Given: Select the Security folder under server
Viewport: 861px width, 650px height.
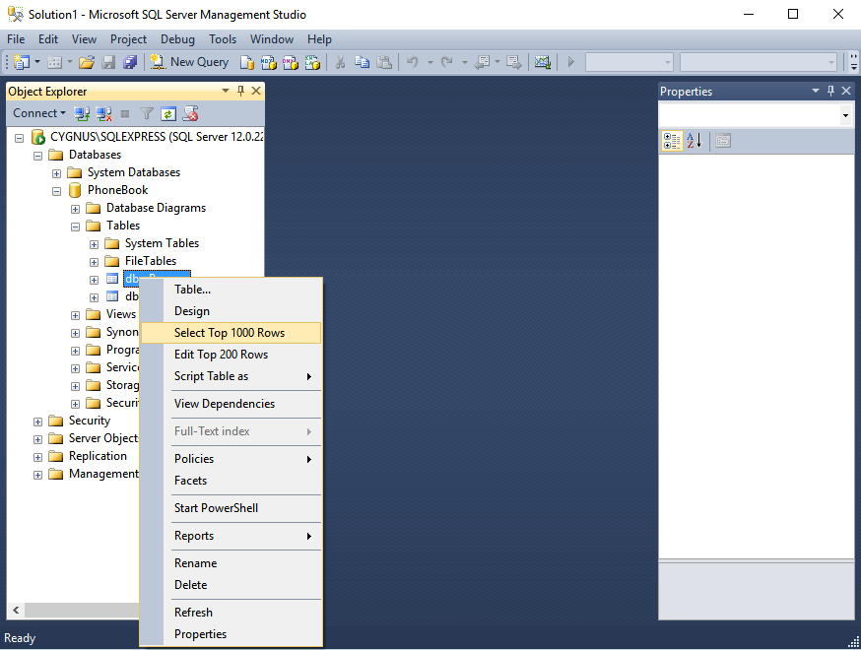Looking at the screenshot, I should tap(89, 421).
